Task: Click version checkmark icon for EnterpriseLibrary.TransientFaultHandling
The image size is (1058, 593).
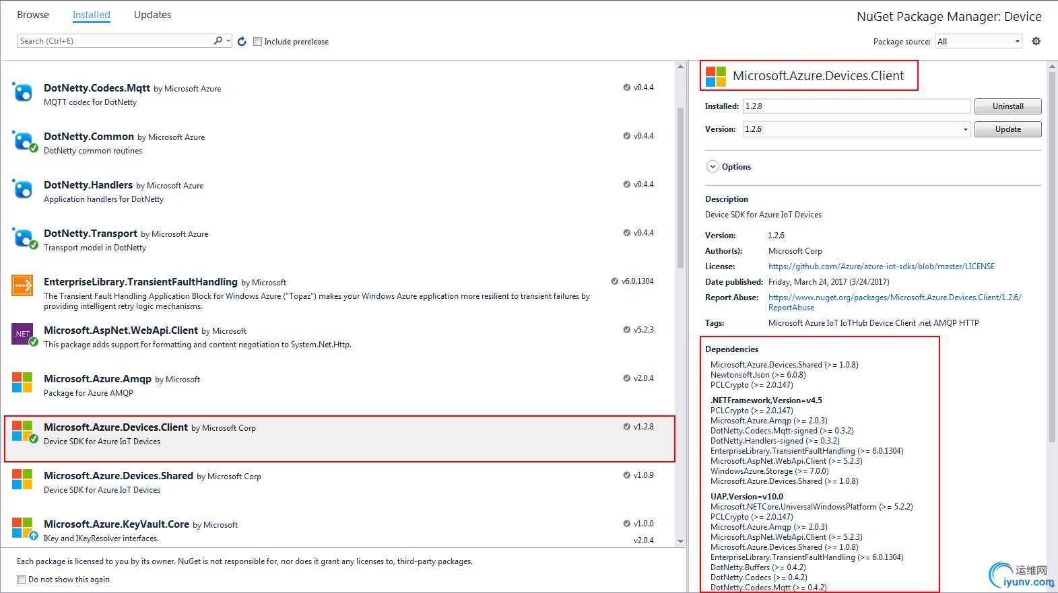Action: (x=615, y=281)
